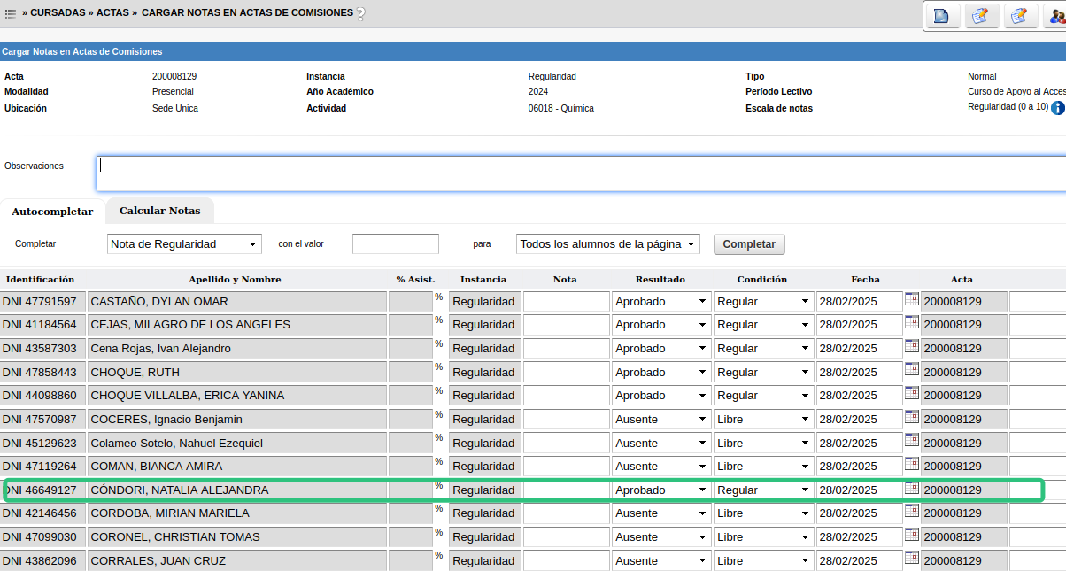Go to ACTAS in the breadcrumb
The height and width of the screenshot is (571, 1066).
(x=112, y=13)
